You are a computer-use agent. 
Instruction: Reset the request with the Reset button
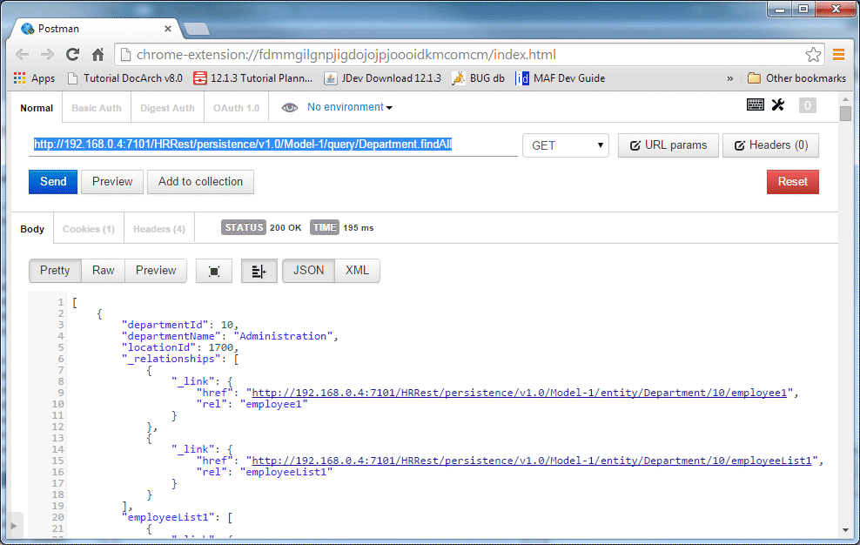click(x=792, y=182)
